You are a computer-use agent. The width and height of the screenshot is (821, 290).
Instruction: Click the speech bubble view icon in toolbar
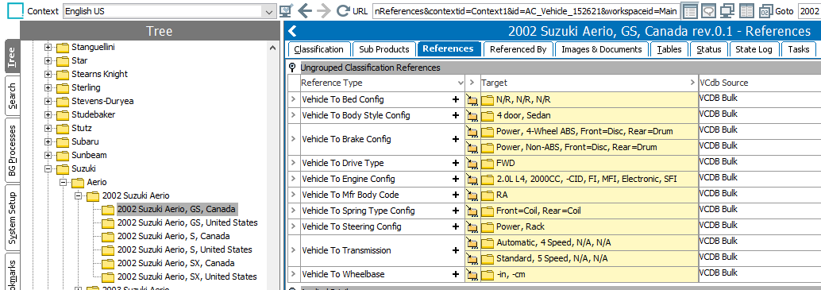pos(708,10)
